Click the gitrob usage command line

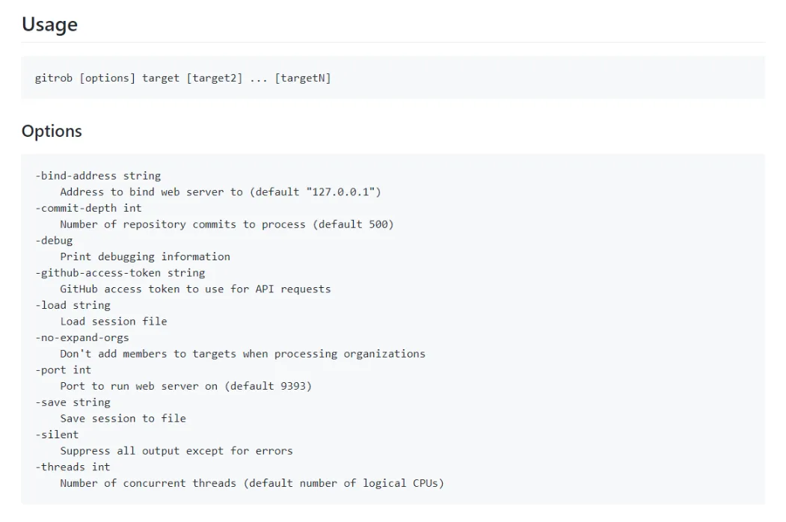pyautogui.click(x=182, y=78)
